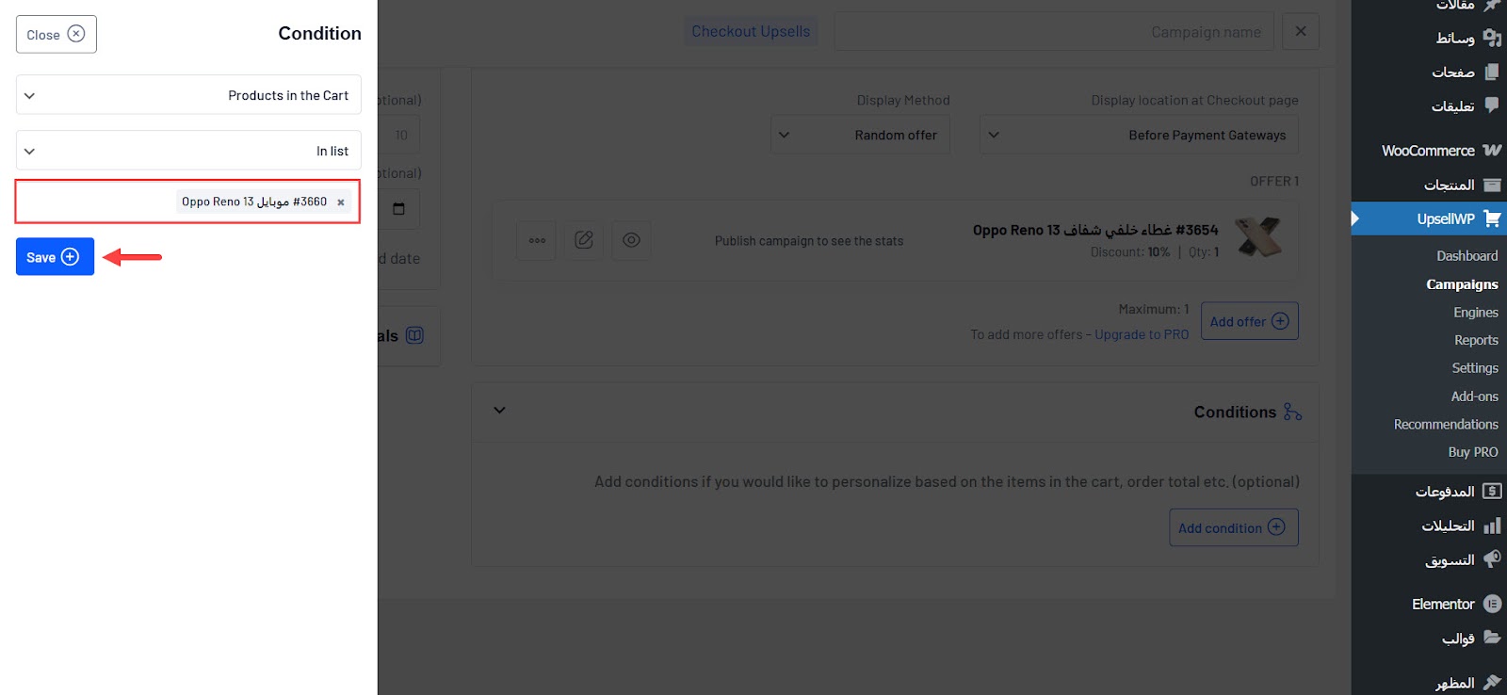Close the campaign editor with X icon
1507x695 pixels.
(1301, 31)
